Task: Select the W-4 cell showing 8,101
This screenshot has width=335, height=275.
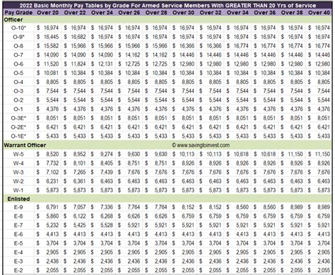Action: [x=75, y=163]
